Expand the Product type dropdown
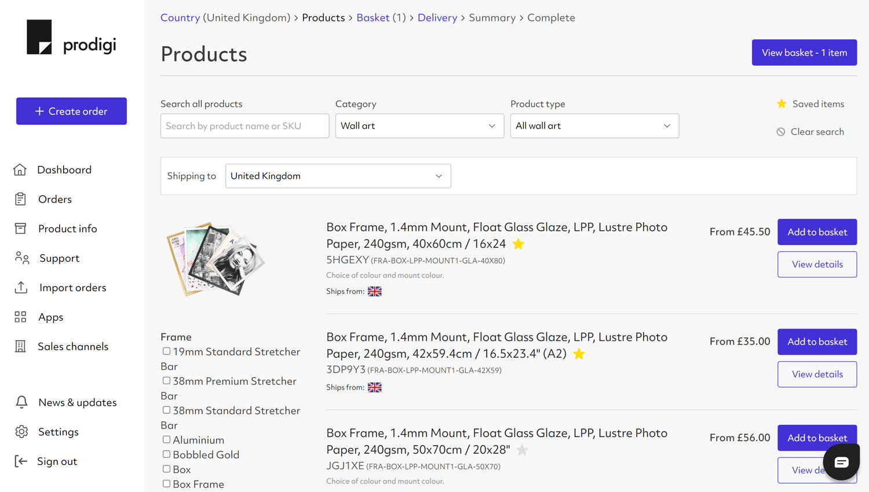Screen dimensions: 869x492 coord(594,126)
